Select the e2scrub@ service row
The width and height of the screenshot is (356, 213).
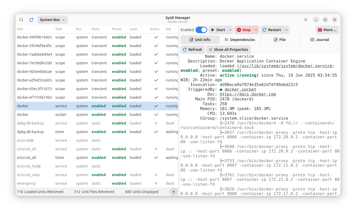click(x=97, y=140)
